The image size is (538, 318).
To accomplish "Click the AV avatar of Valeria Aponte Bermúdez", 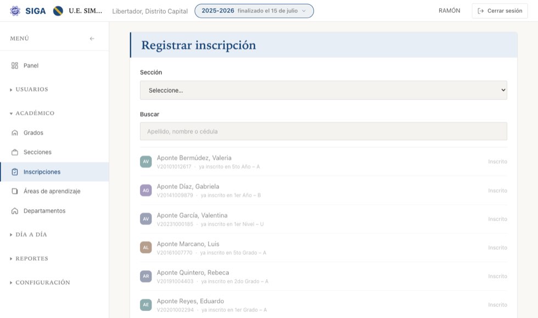I will point(146,161).
